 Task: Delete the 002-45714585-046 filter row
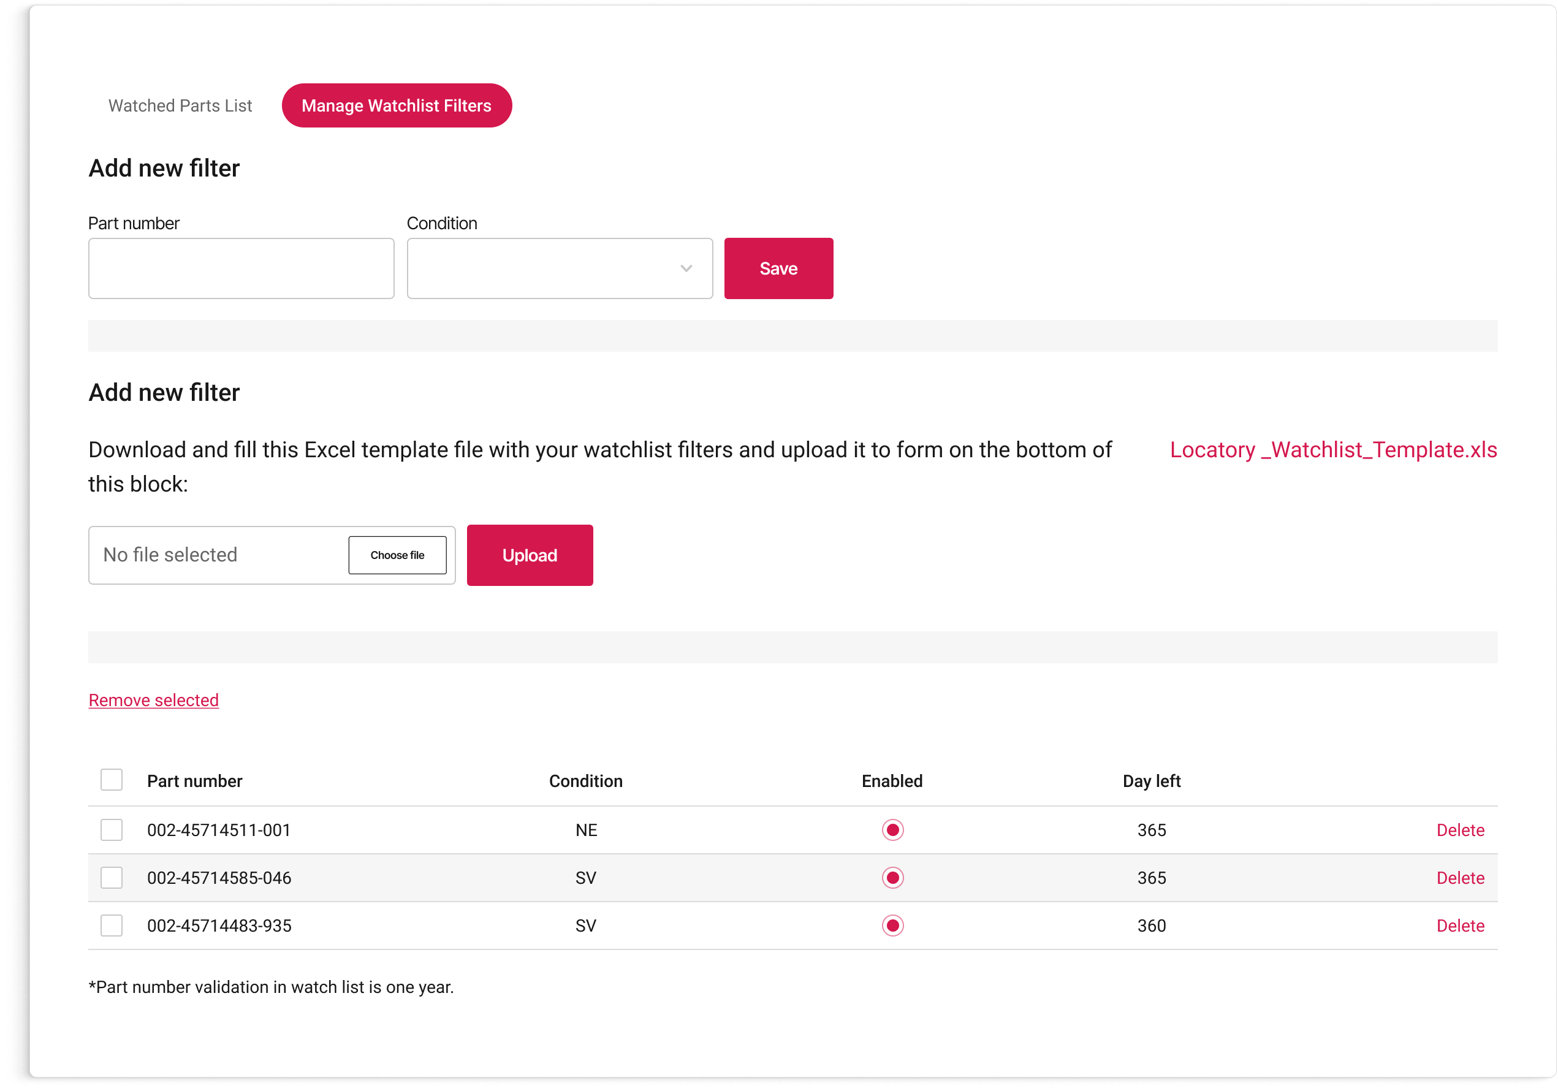pos(1459,877)
